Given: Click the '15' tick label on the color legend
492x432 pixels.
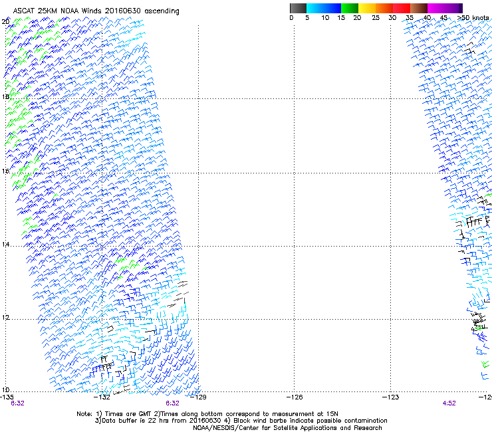Looking at the screenshot, I should (341, 18).
